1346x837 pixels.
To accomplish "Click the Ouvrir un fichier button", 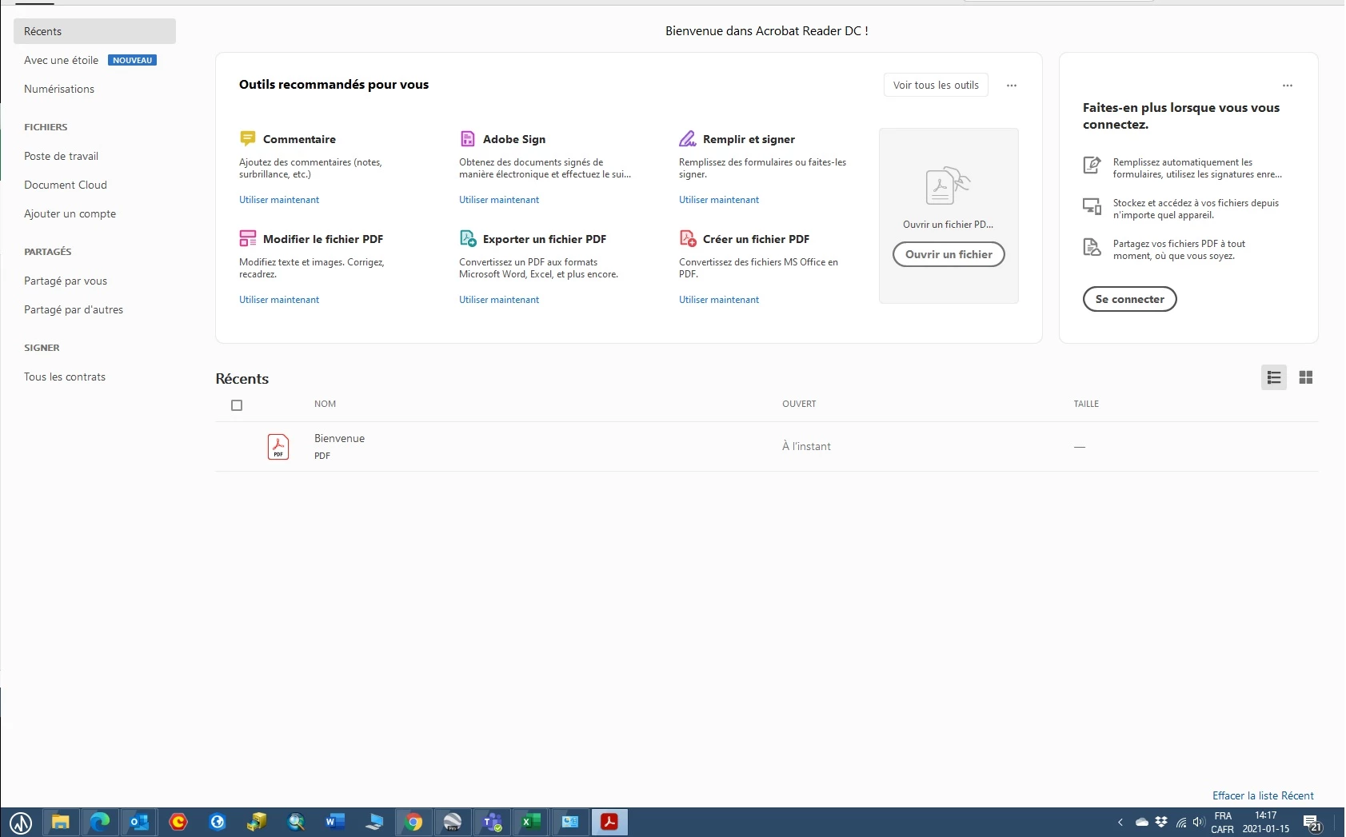I will [x=949, y=254].
